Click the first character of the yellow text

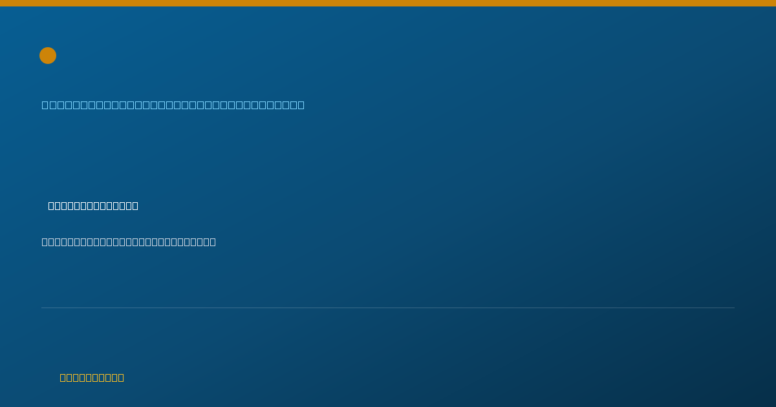[x=63, y=377]
